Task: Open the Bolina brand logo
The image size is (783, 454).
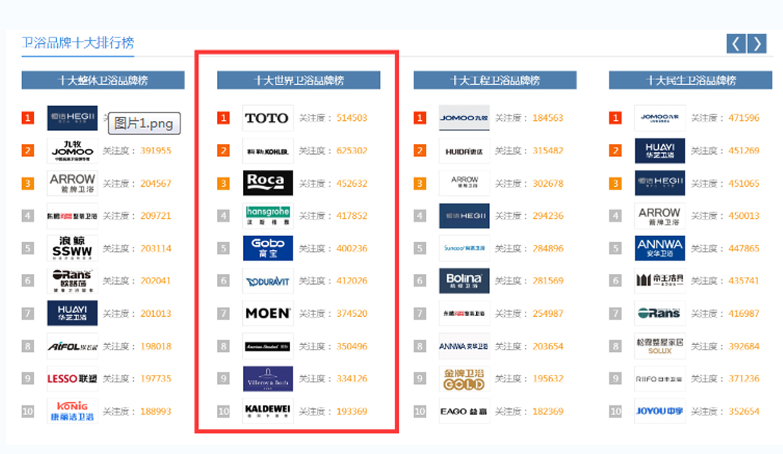Action: coord(464,280)
